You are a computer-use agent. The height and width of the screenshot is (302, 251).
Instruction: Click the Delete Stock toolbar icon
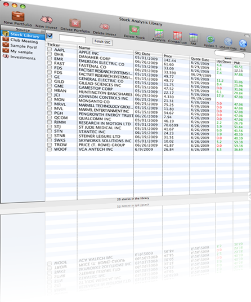(x=135, y=30)
